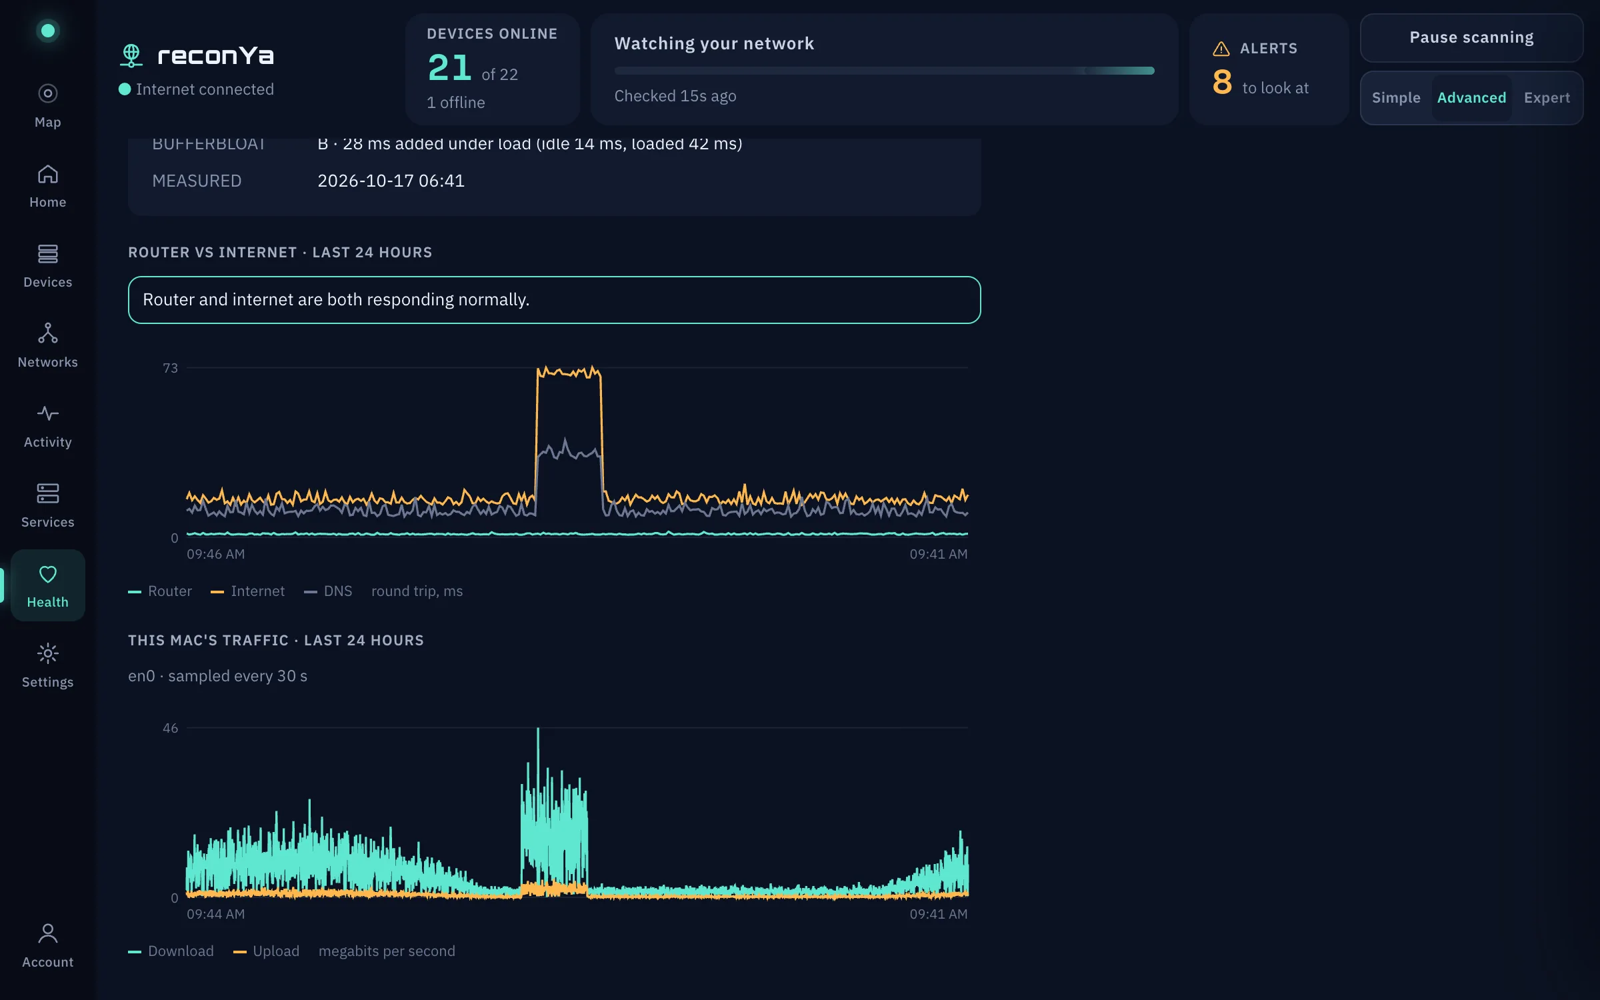This screenshot has height=1000, width=1600.
Task: Click "THIS MAC'S TRAFFIC · LAST 24 HOURS" heading
Action: pyautogui.click(x=276, y=641)
